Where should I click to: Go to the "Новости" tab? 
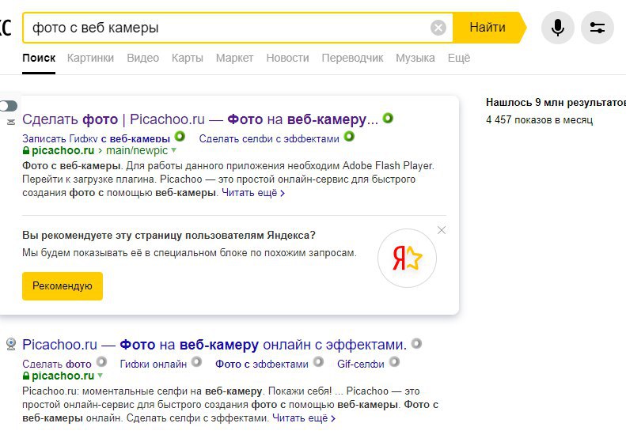pyautogui.click(x=287, y=58)
